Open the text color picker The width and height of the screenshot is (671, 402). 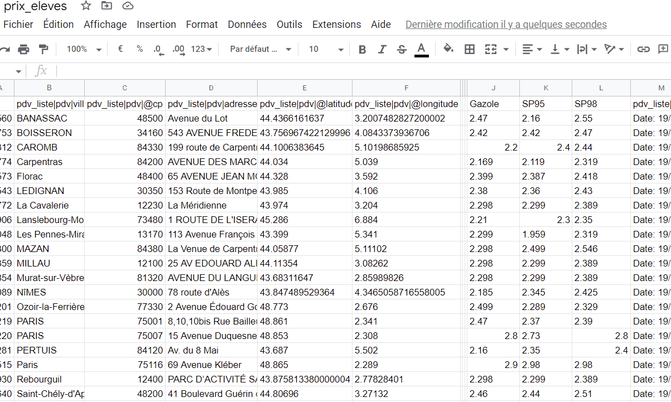pos(422,50)
